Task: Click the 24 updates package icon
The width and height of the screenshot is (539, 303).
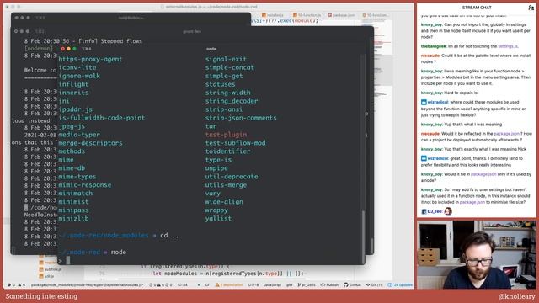Action: (390, 284)
